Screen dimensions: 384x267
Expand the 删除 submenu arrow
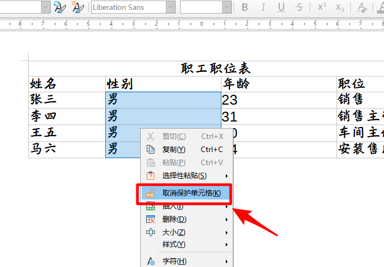(x=226, y=220)
